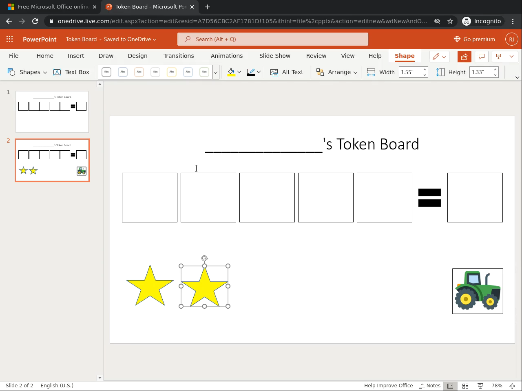Click Go premium
The image size is (522, 391).
(474, 39)
